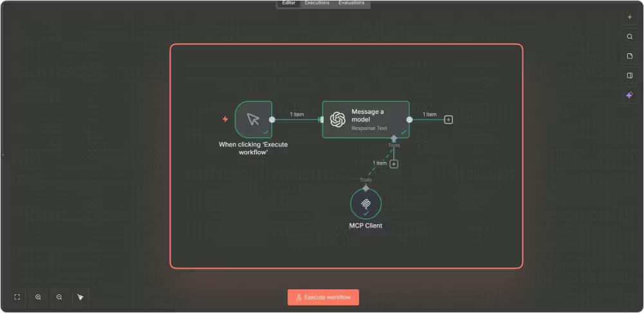The width and height of the screenshot is (644, 313).
Task: Toggle the side panel icon in right sidebar
Action: tap(629, 75)
